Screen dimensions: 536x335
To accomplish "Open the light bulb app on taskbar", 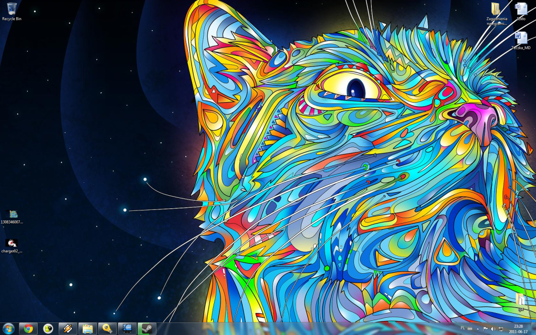I will tap(107, 329).
